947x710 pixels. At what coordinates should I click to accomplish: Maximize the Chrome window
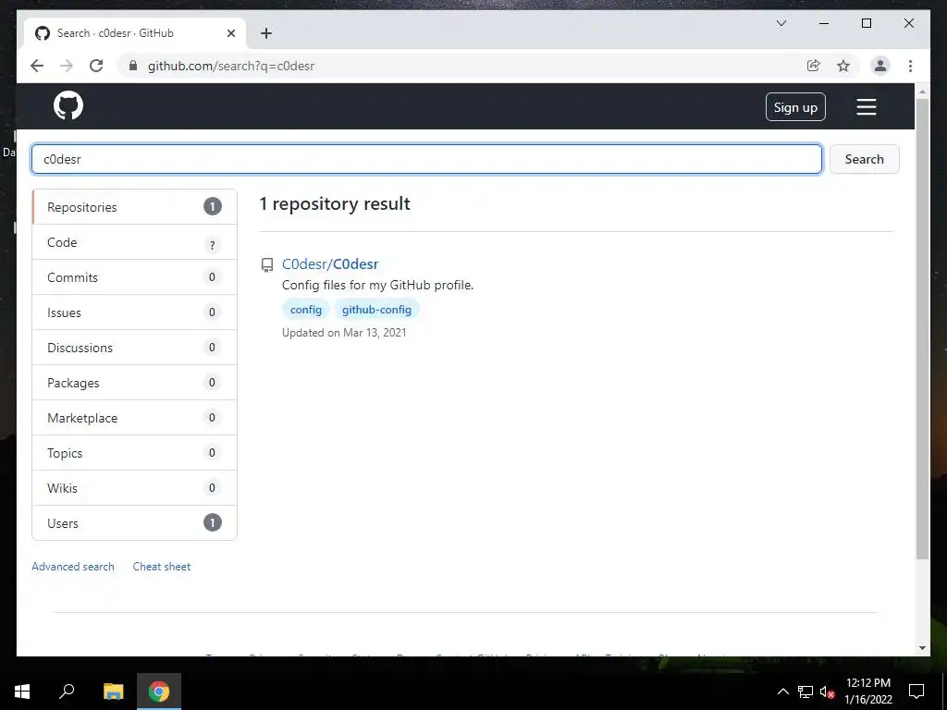(x=866, y=23)
